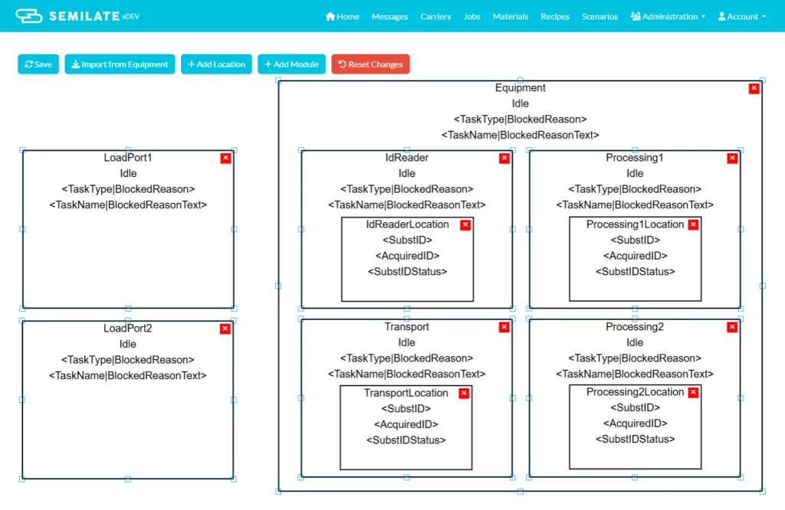
Task: Click the Processing1Location label
Action: 635,224
